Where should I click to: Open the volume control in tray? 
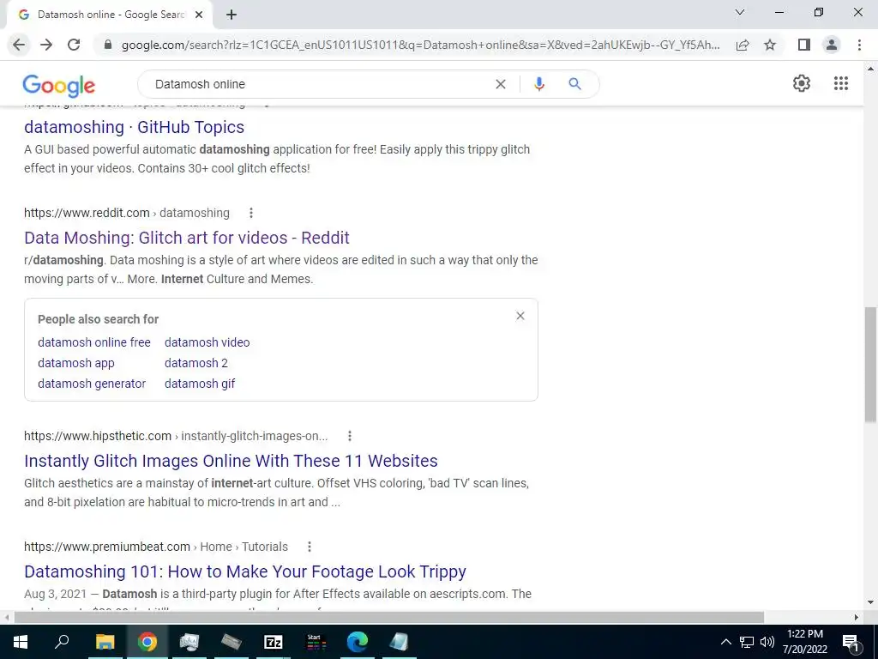767,642
